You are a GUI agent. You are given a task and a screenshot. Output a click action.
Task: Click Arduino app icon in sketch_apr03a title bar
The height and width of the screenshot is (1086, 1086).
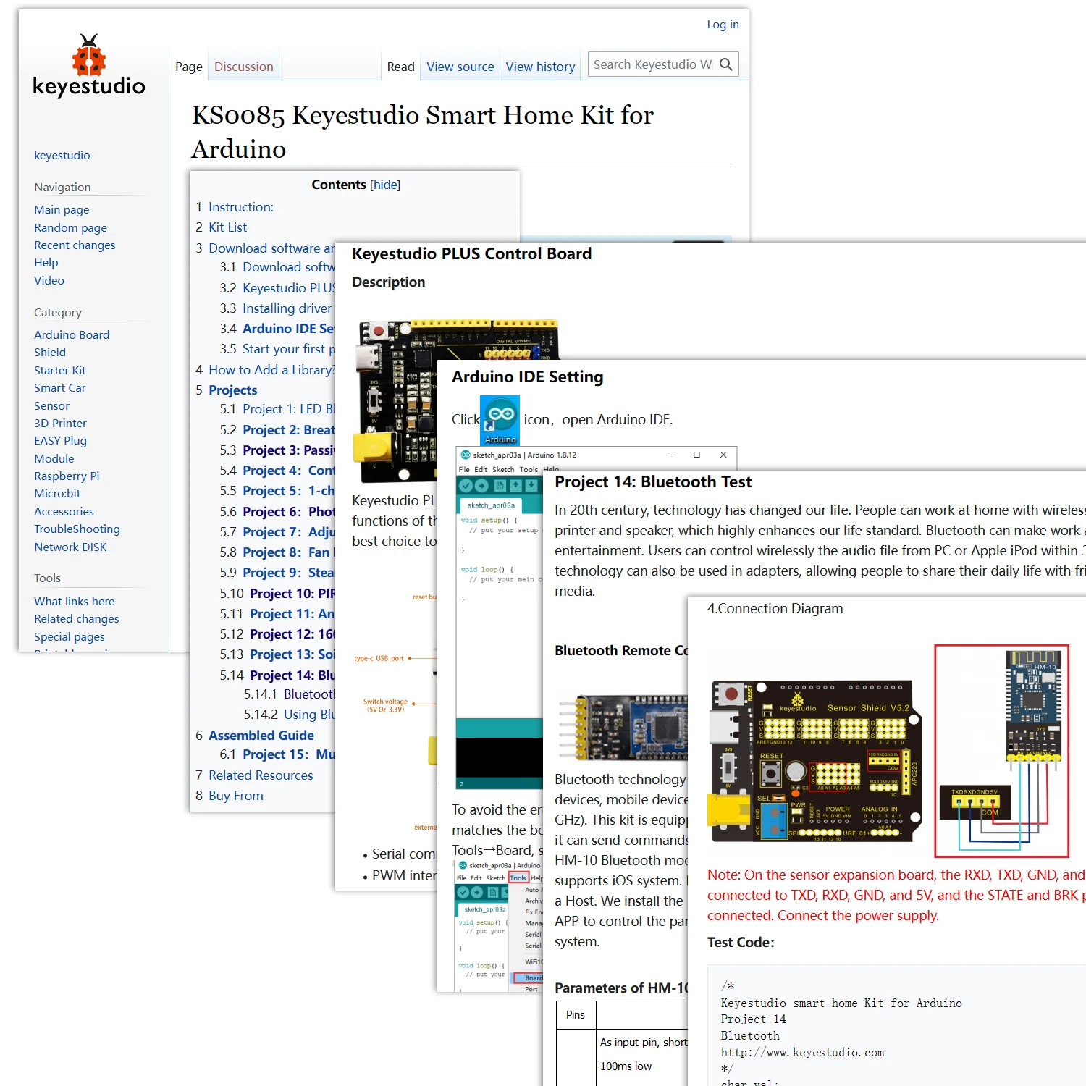pos(466,455)
